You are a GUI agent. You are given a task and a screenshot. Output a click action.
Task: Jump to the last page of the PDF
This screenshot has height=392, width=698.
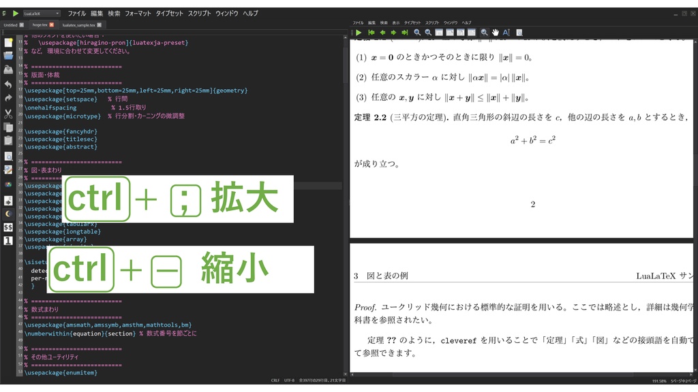404,32
